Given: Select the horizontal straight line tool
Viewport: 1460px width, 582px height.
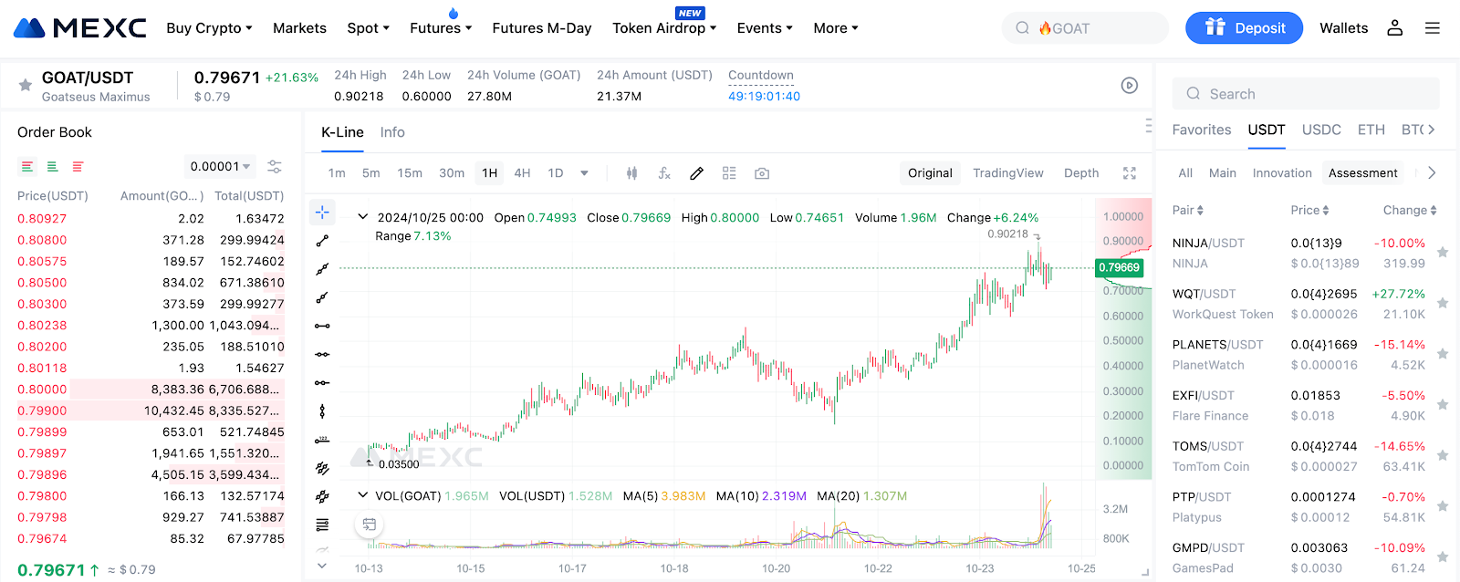Looking at the screenshot, I should pyautogui.click(x=322, y=354).
